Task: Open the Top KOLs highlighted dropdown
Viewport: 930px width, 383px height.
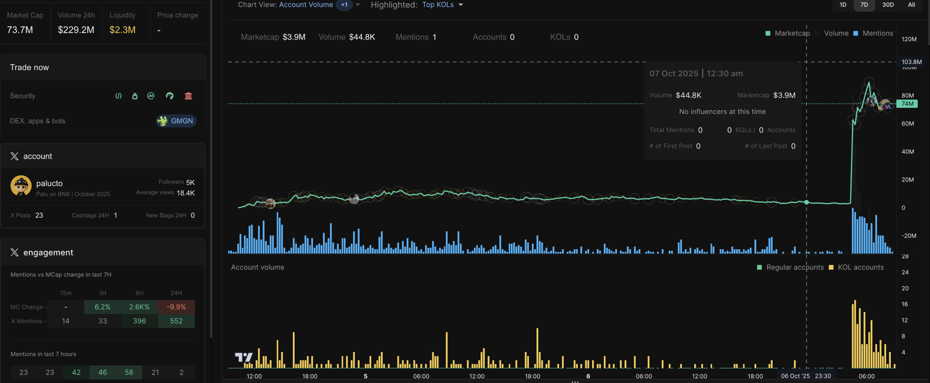Action: point(442,5)
